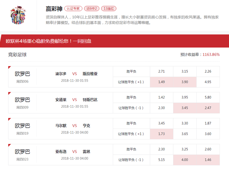Select match code 周四023
The width and height of the screenshot is (229, 169).
22,159
